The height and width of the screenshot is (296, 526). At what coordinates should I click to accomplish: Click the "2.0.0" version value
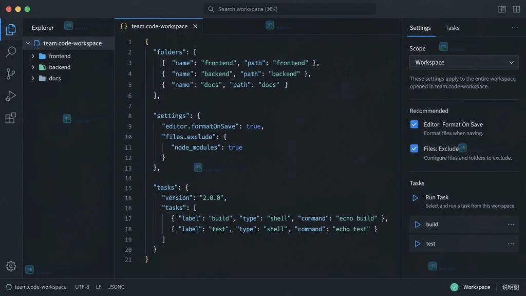coord(211,198)
